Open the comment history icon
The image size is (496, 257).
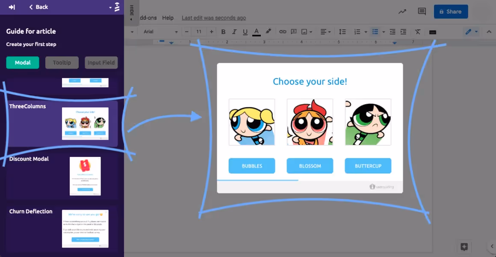click(x=422, y=12)
